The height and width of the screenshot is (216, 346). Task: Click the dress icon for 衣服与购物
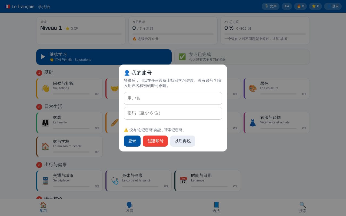pos(252,123)
